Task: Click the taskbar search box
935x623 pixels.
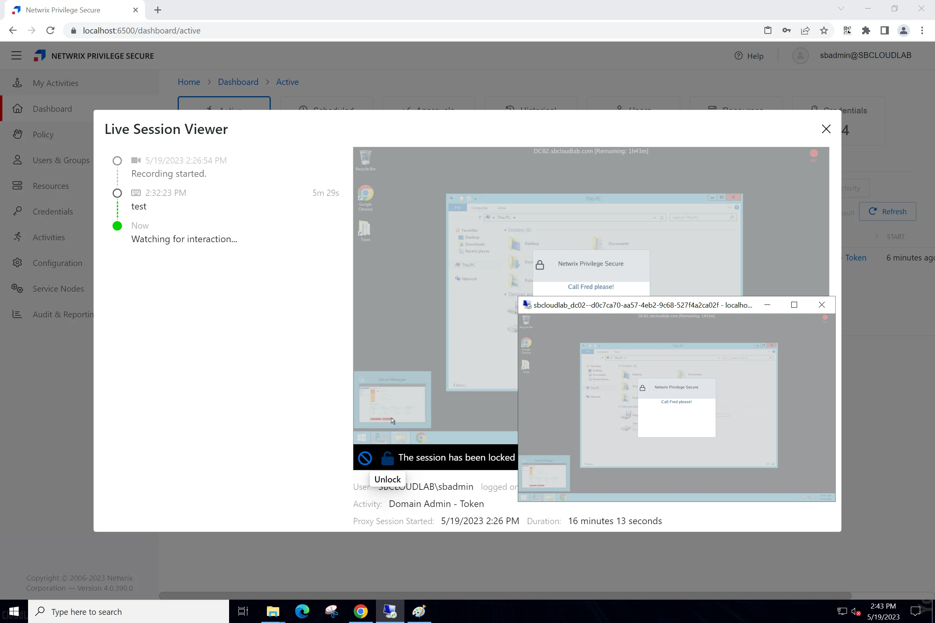Action: pos(129,611)
